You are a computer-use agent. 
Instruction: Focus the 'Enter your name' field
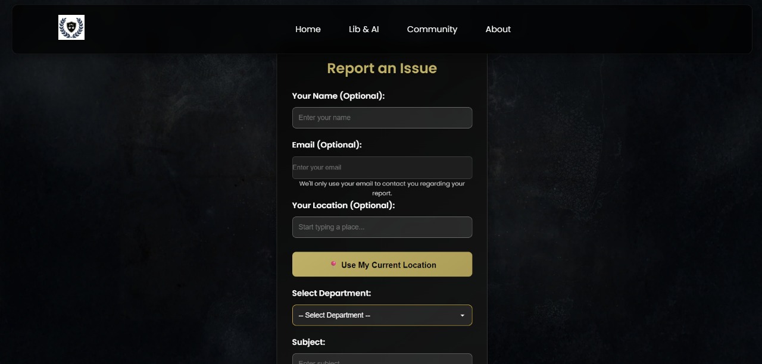(x=382, y=118)
